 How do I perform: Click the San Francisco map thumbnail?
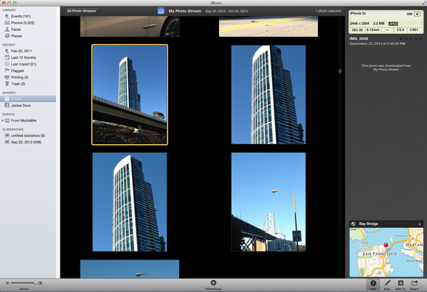pyautogui.click(x=386, y=252)
